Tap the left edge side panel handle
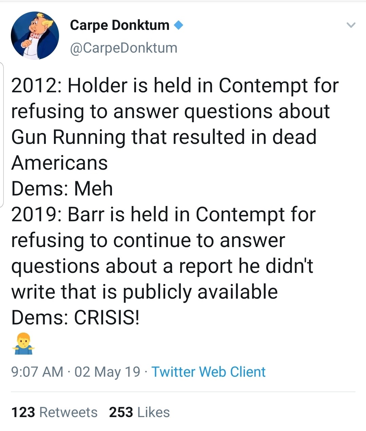Screen dimensions: 366x431 (2, 135)
